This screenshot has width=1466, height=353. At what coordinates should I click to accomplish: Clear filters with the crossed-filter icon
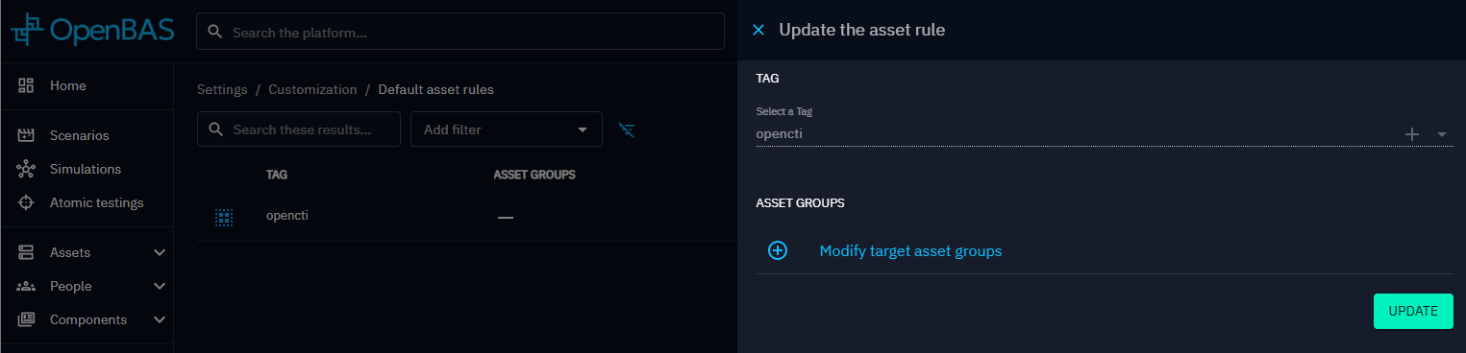[627, 129]
